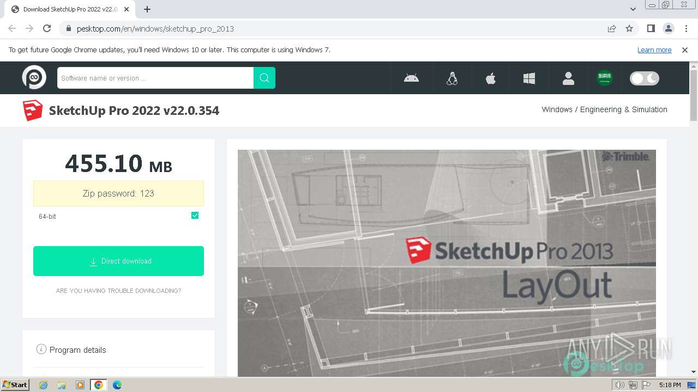Reload the current page

(47, 28)
